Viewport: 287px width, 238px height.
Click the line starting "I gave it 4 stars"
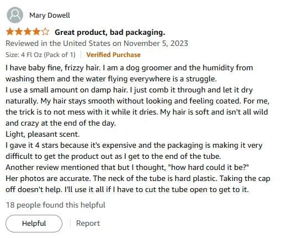(134, 145)
